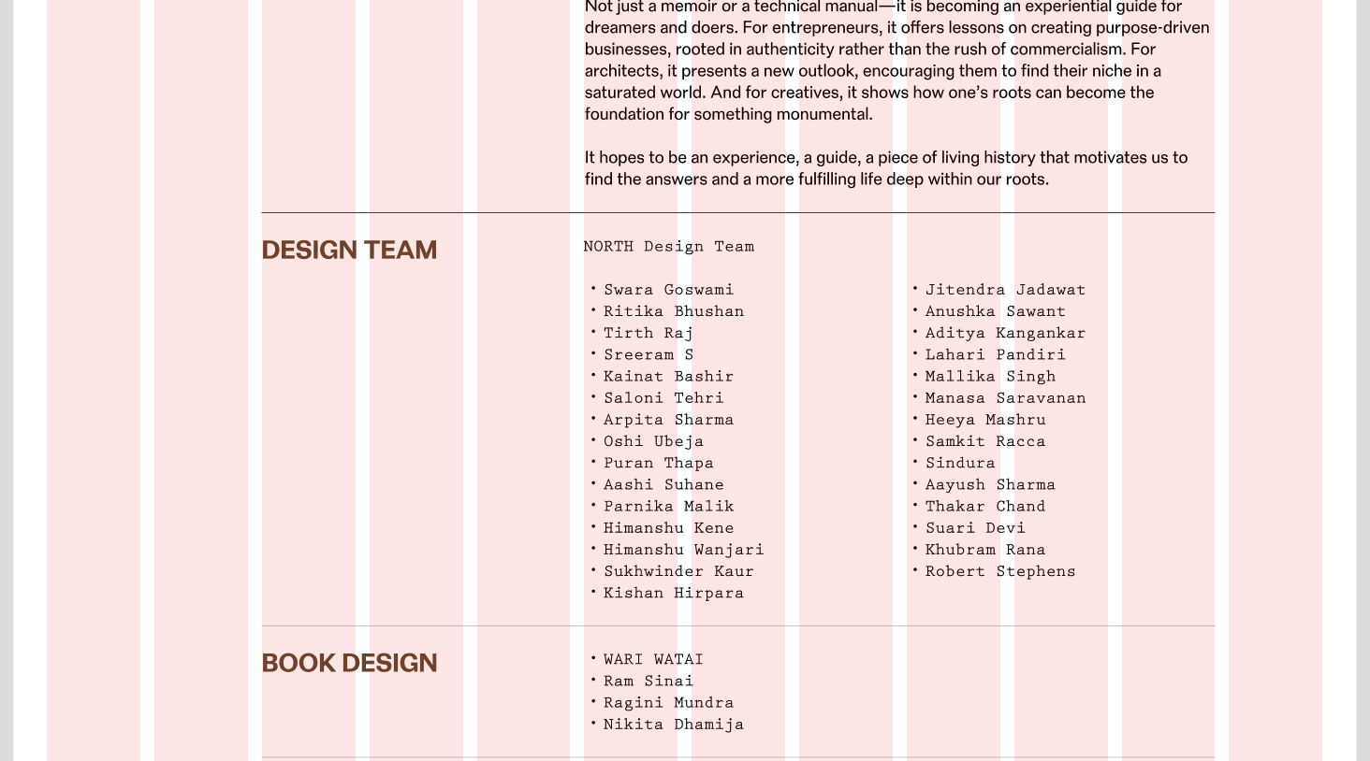This screenshot has width=1370, height=761.
Task: Select Ragini Mundra in Book Design
Action: coord(668,703)
